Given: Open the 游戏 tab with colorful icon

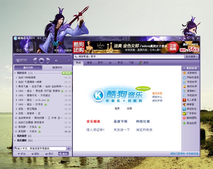Looking at the screenshot, I should [x=144, y=63].
